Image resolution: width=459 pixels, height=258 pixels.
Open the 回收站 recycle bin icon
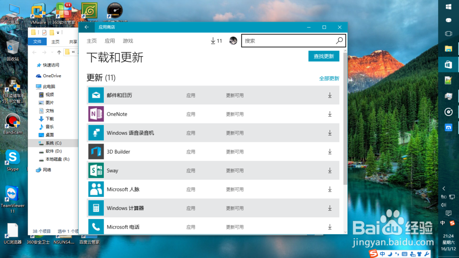pos(12,50)
